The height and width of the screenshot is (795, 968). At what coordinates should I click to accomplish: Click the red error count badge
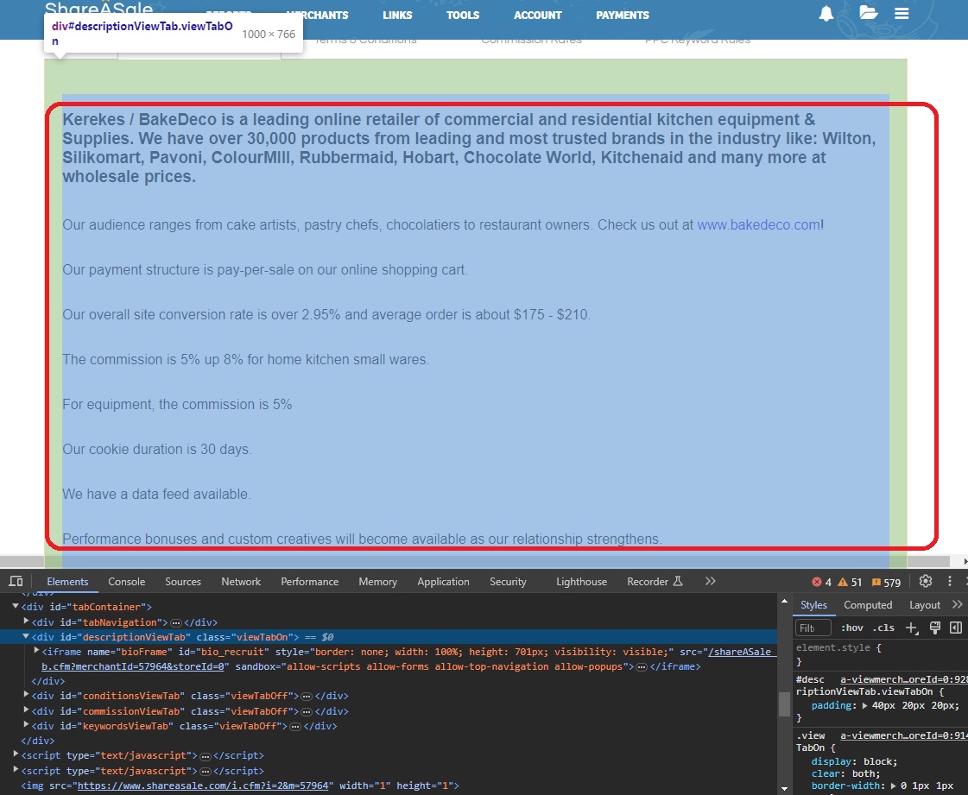(x=821, y=582)
